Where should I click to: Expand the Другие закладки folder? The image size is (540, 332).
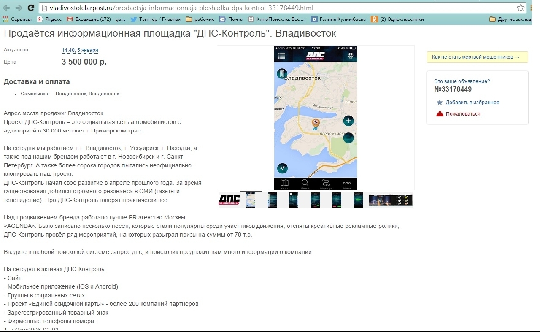[510, 19]
